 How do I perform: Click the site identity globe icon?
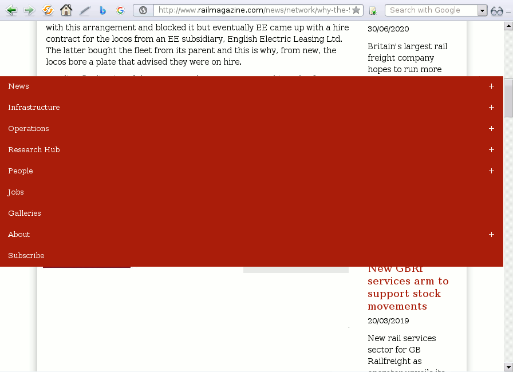(x=143, y=10)
